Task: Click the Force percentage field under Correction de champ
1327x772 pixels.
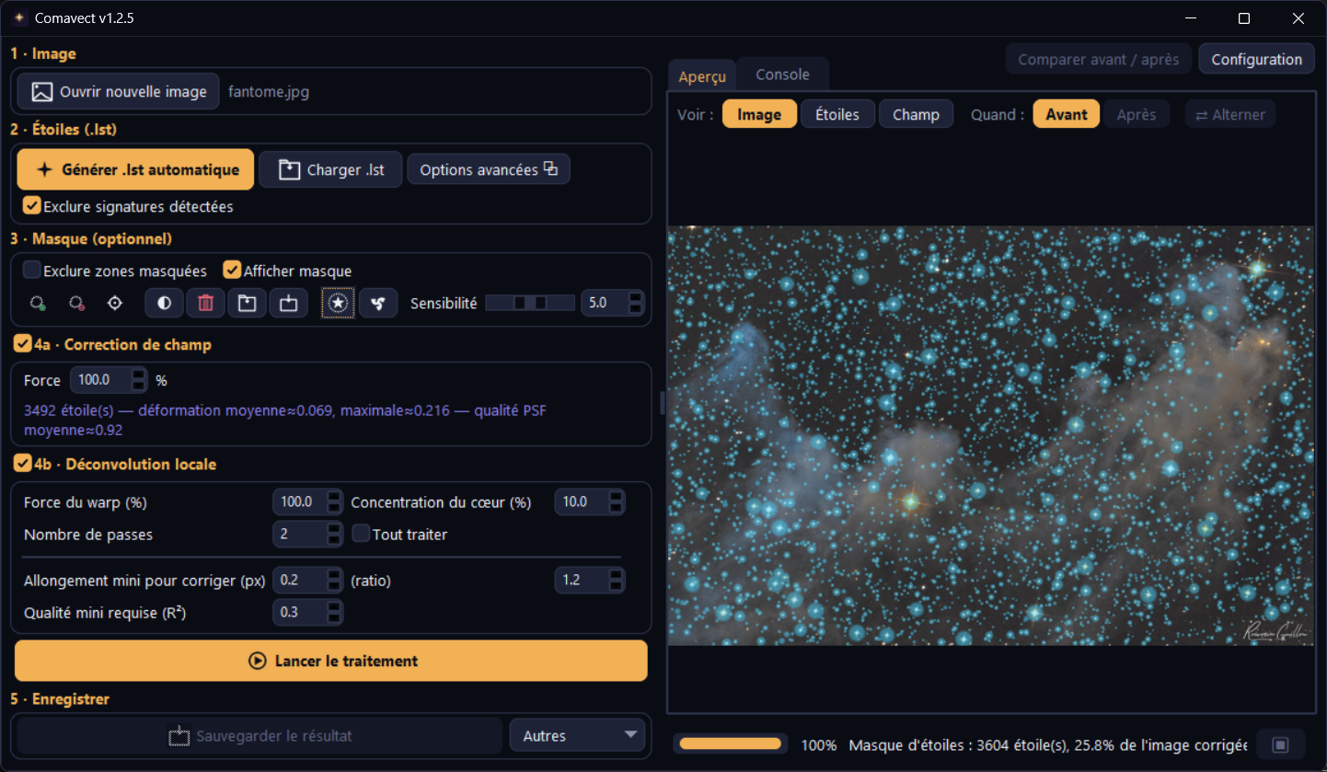Action: 109,380
